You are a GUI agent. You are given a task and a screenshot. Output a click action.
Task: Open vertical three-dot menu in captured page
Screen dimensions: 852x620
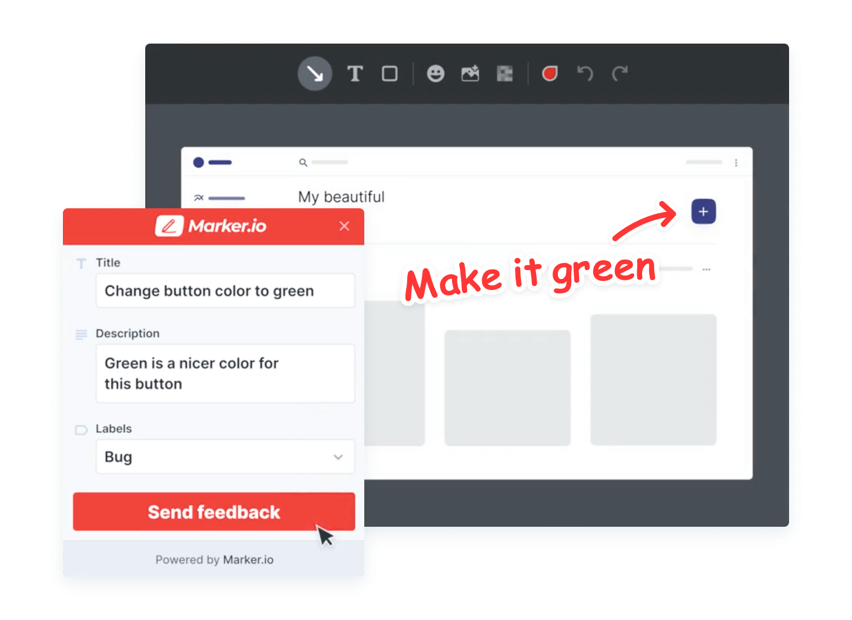point(736,163)
